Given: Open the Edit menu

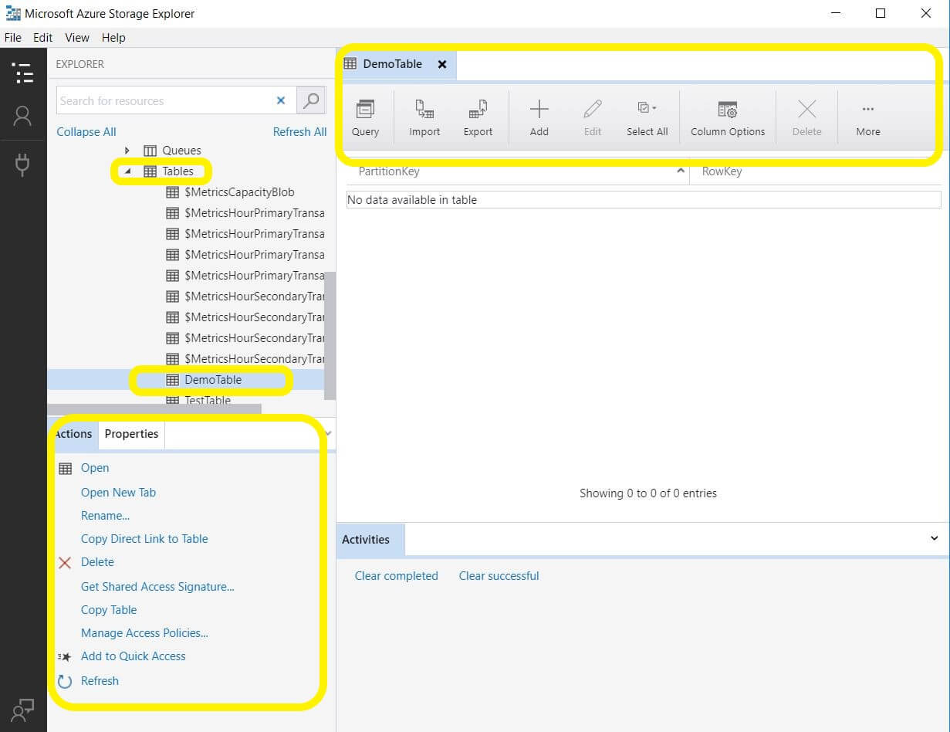Looking at the screenshot, I should tap(43, 37).
